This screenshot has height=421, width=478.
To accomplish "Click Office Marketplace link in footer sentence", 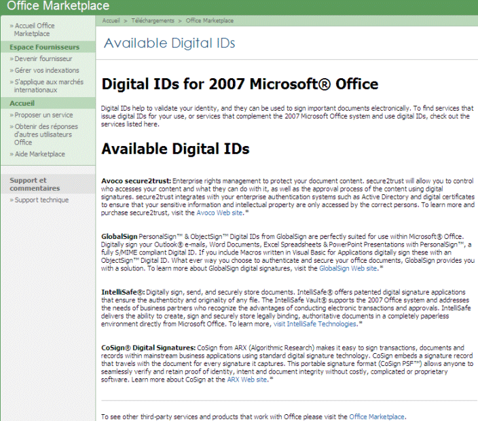I will pyautogui.click(x=377, y=417).
